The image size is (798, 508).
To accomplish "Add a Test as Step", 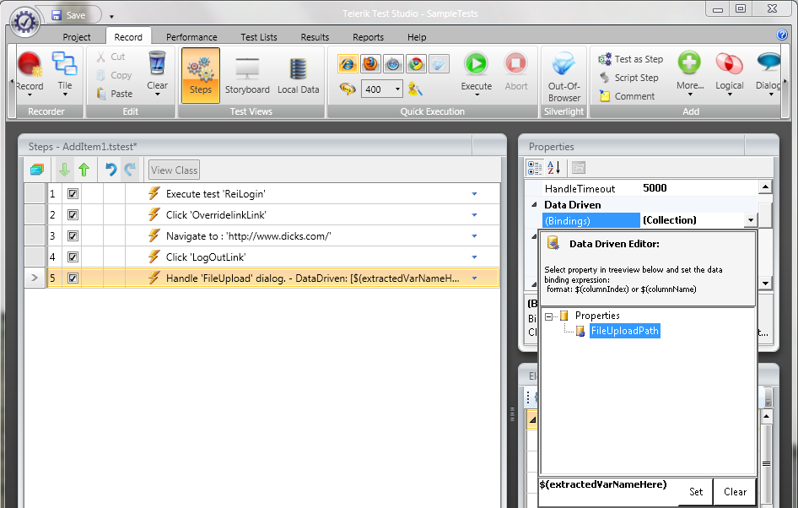I will point(631,59).
